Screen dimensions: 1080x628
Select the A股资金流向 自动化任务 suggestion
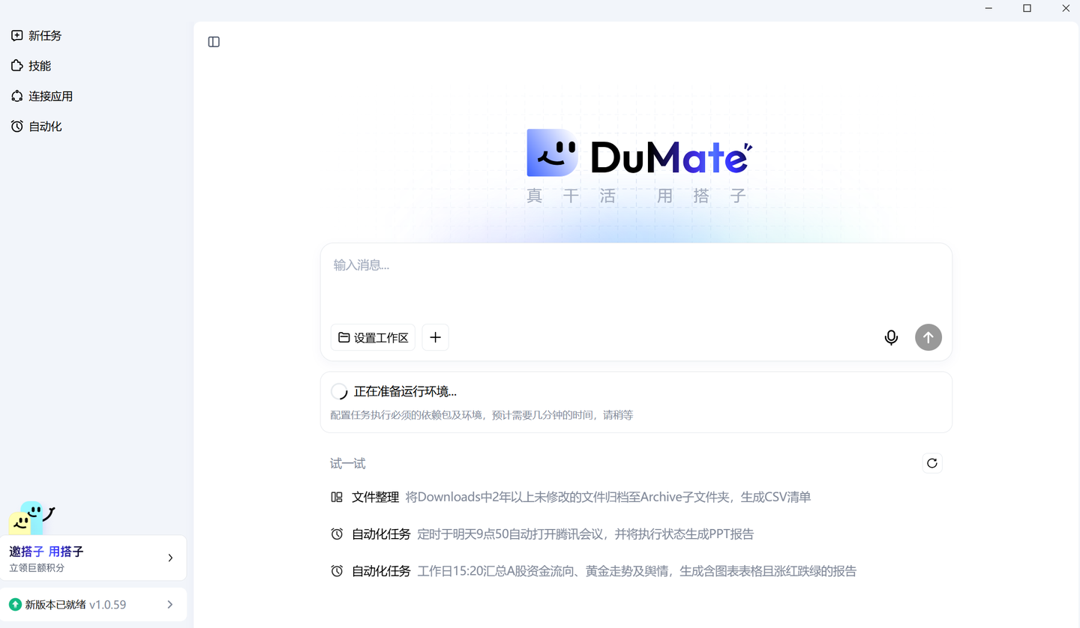tap(593, 571)
